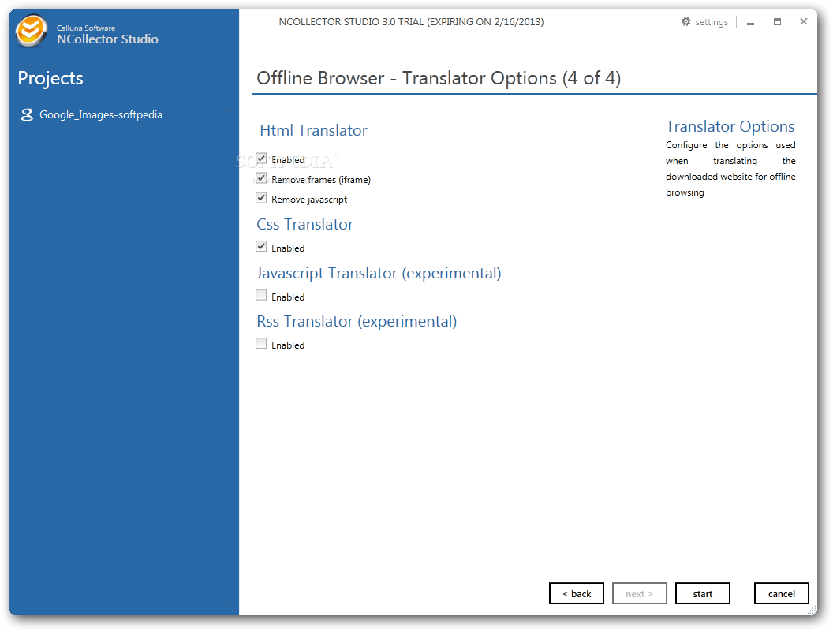Go back to the previous step
Screen dimensions: 833x631
(577, 593)
